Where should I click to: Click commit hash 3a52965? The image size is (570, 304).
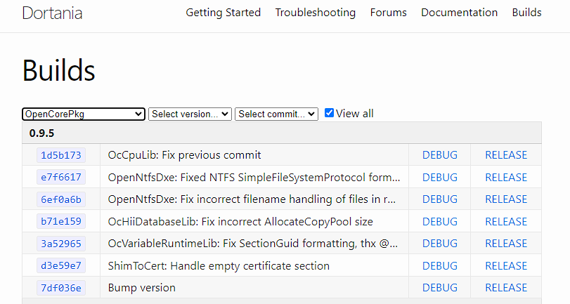(x=61, y=244)
